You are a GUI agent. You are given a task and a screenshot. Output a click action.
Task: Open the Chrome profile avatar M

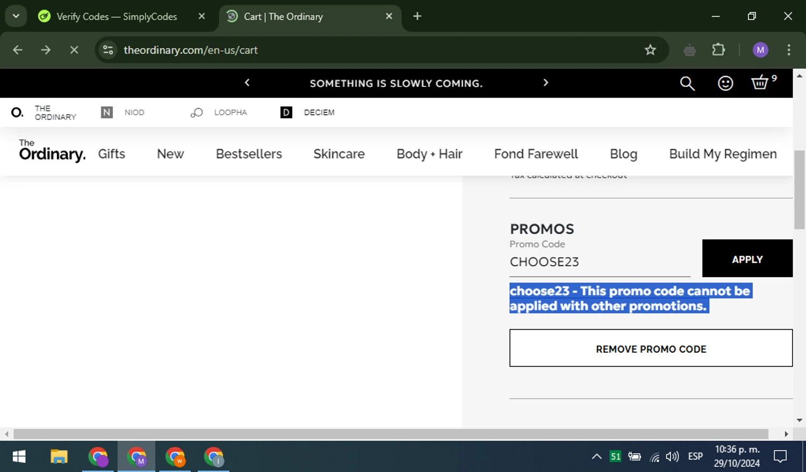(760, 50)
